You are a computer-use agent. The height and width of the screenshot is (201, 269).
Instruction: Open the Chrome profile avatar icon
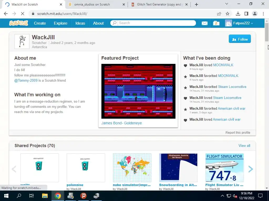(x=255, y=14)
